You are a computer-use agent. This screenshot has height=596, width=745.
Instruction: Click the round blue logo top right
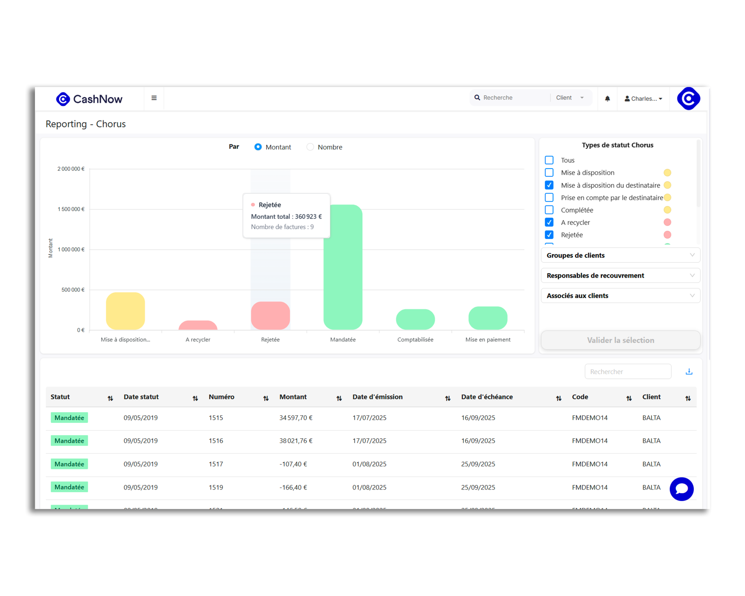point(688,99)
